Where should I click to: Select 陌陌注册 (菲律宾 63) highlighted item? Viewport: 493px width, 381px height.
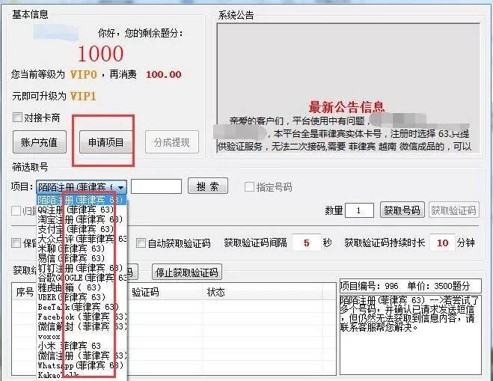(82, 200)
